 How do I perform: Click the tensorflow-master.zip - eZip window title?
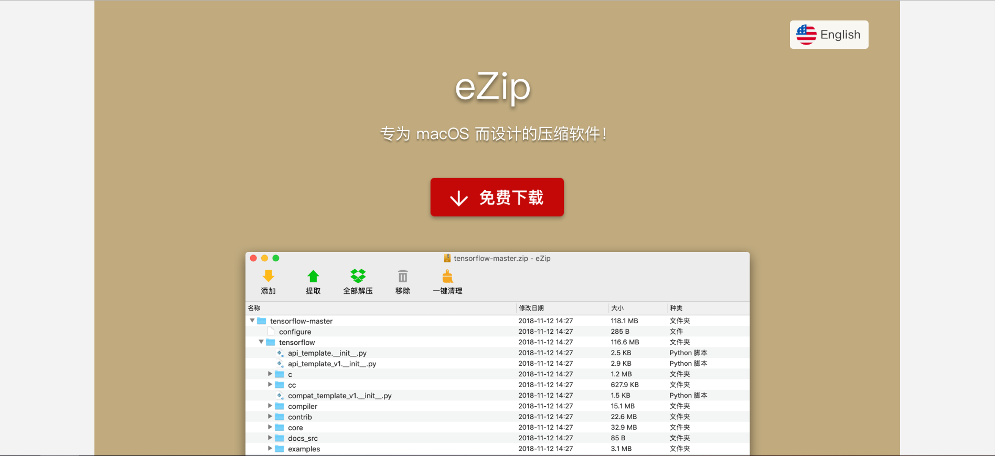(502, 258)
